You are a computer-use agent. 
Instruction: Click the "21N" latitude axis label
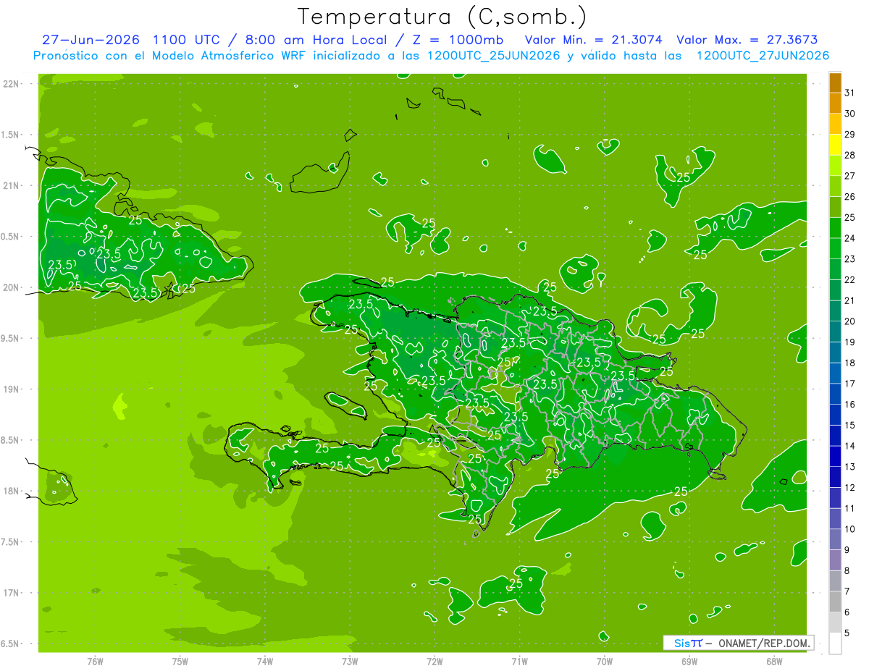click(x=12, y=186)
